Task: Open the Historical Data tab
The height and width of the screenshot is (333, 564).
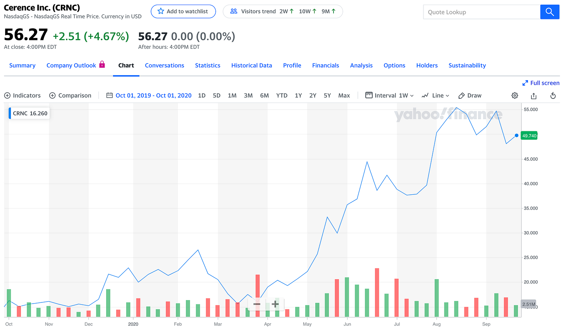Action: click(252, 65)
